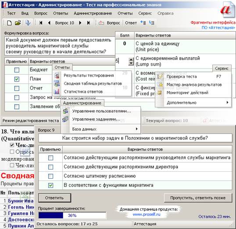Click the Ответить button
236x229 pixels.
click(x=54, y=198)
